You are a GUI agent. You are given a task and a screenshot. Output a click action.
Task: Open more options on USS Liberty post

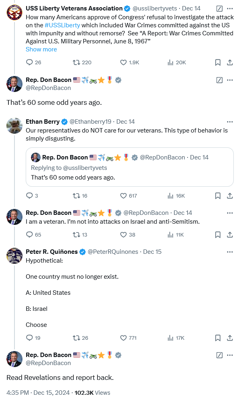click(230, 8)
